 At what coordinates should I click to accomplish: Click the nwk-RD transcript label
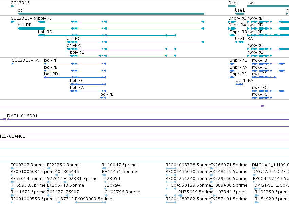(255, 25)
